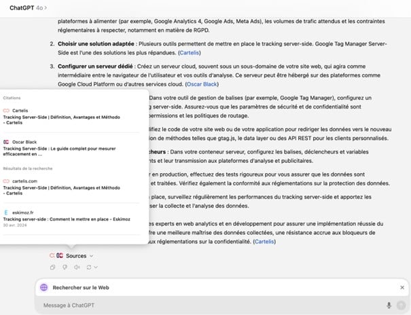Open the eskimoz.fr search result
411x315 pixels.
(71, 219)
